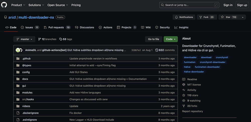The image size is (251, 122).
Task: Open the green Code dropdown
Action: click(171, 39)
